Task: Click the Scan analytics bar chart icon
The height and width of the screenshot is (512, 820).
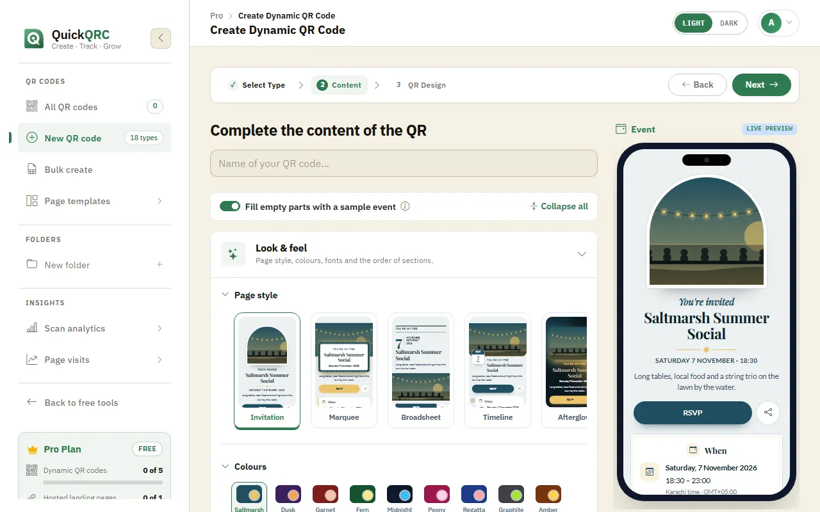Action: (31, 328)
